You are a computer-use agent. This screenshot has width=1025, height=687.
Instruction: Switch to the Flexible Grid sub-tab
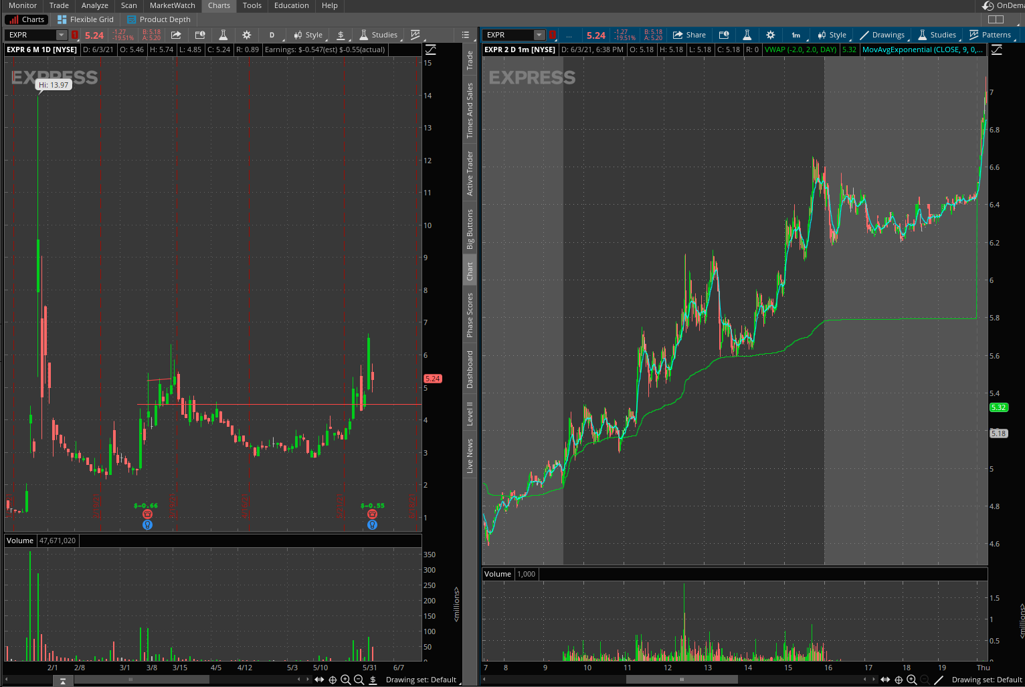coord(86,19)
